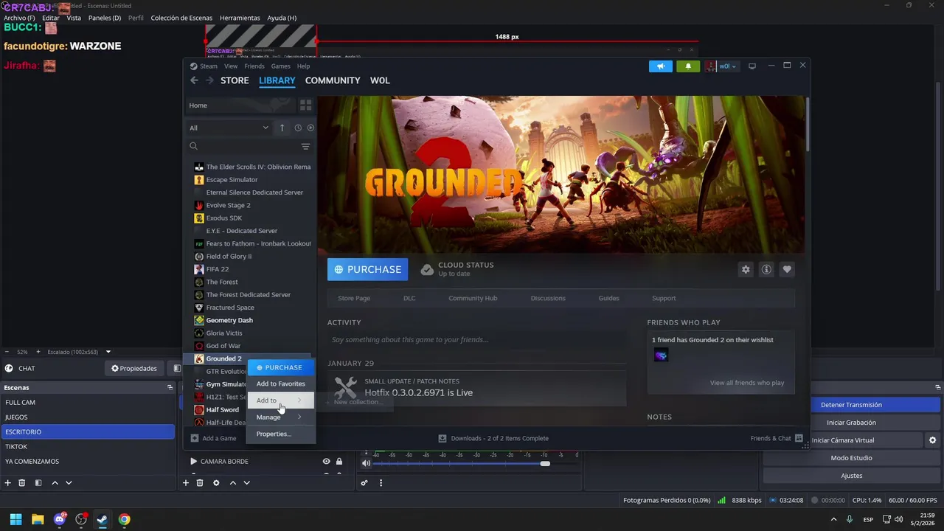Click View all friends who play link
The height and width of the screenshot is (531, 944).
coord(747,383)
